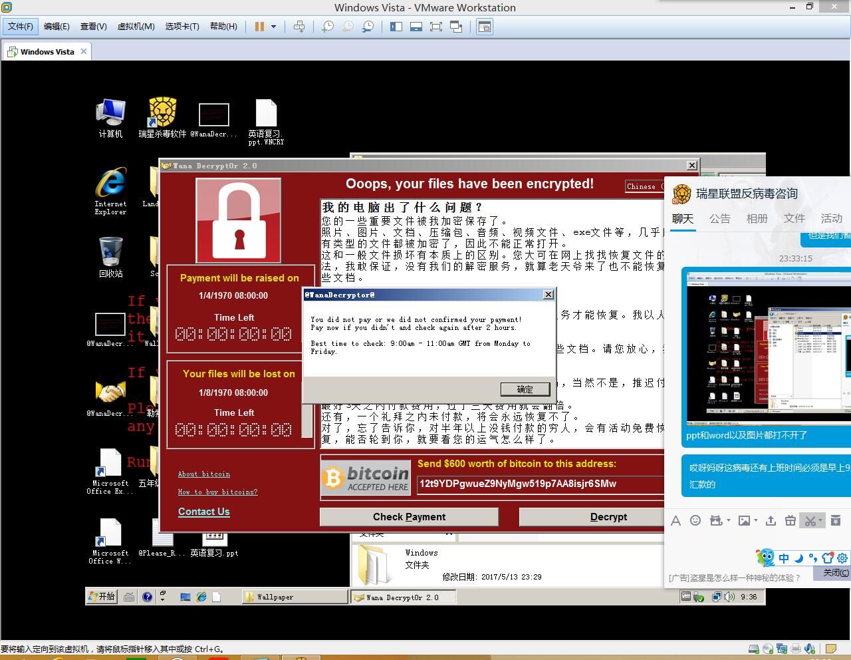Open the 编辑(E) menu
This screenshot has width=851, height=660.
pos(57,27)
